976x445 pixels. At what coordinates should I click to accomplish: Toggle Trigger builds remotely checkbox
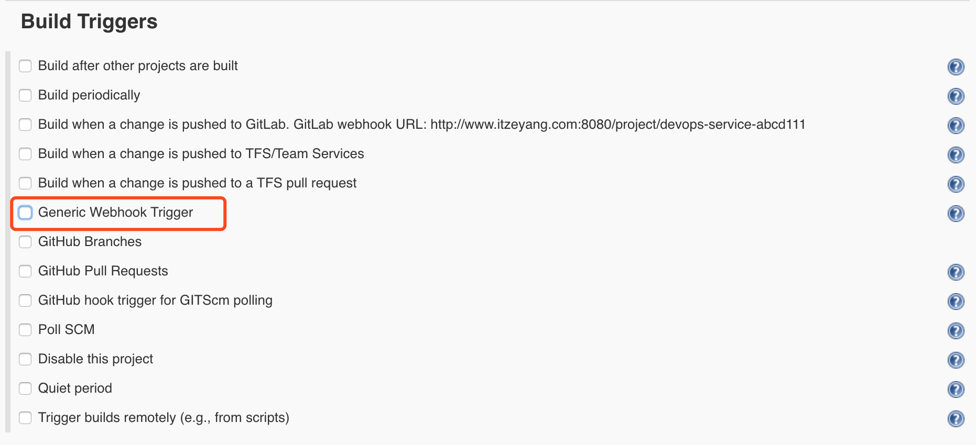25,418
